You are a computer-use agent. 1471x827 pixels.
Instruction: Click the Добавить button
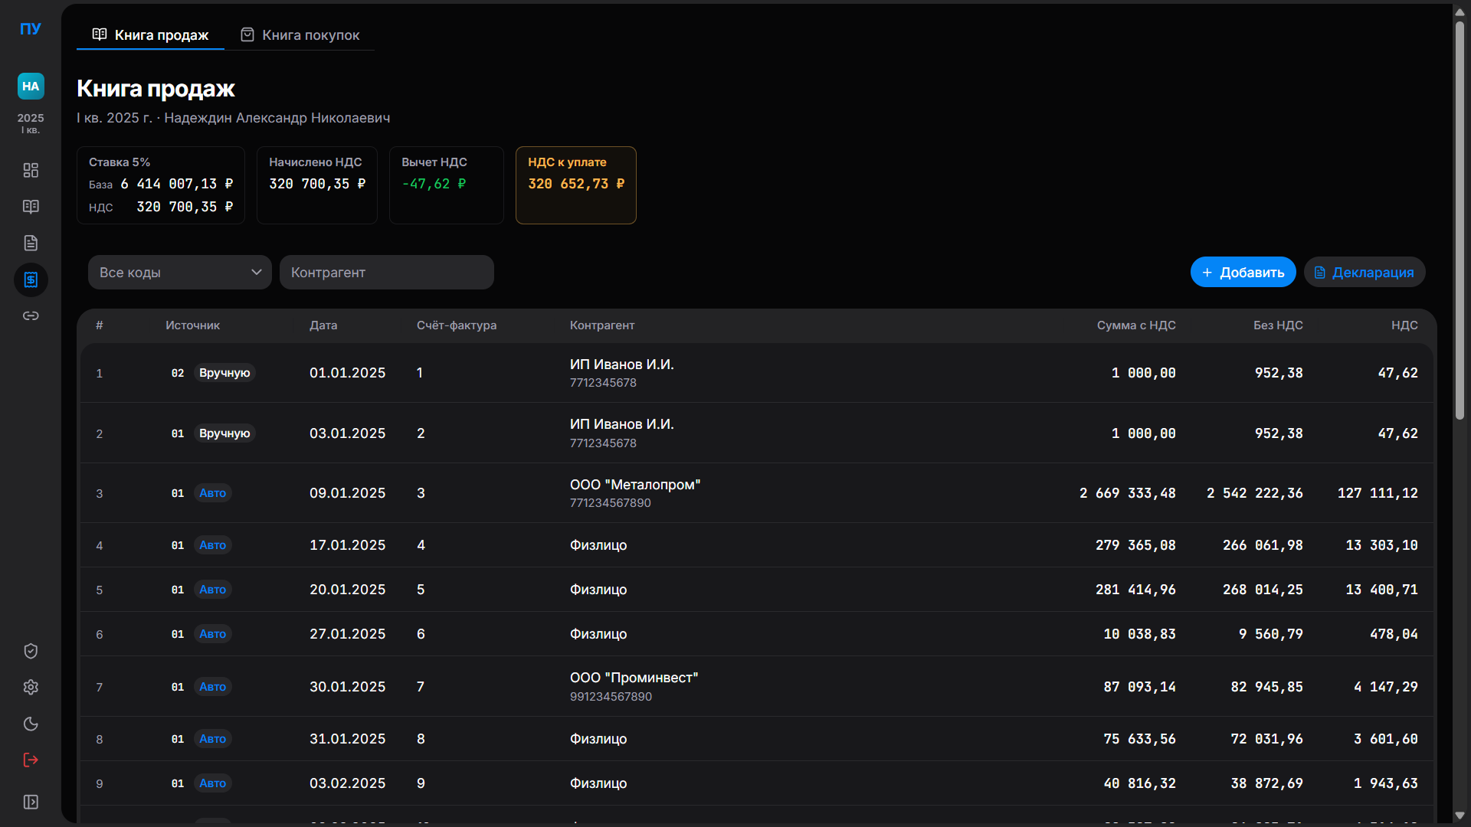tap(1243, 273)
